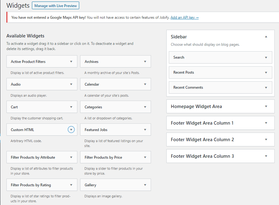Screen dimensions: 279x205
Task: Expand the Homepage Widget Area section
Action: pos(266,106)
